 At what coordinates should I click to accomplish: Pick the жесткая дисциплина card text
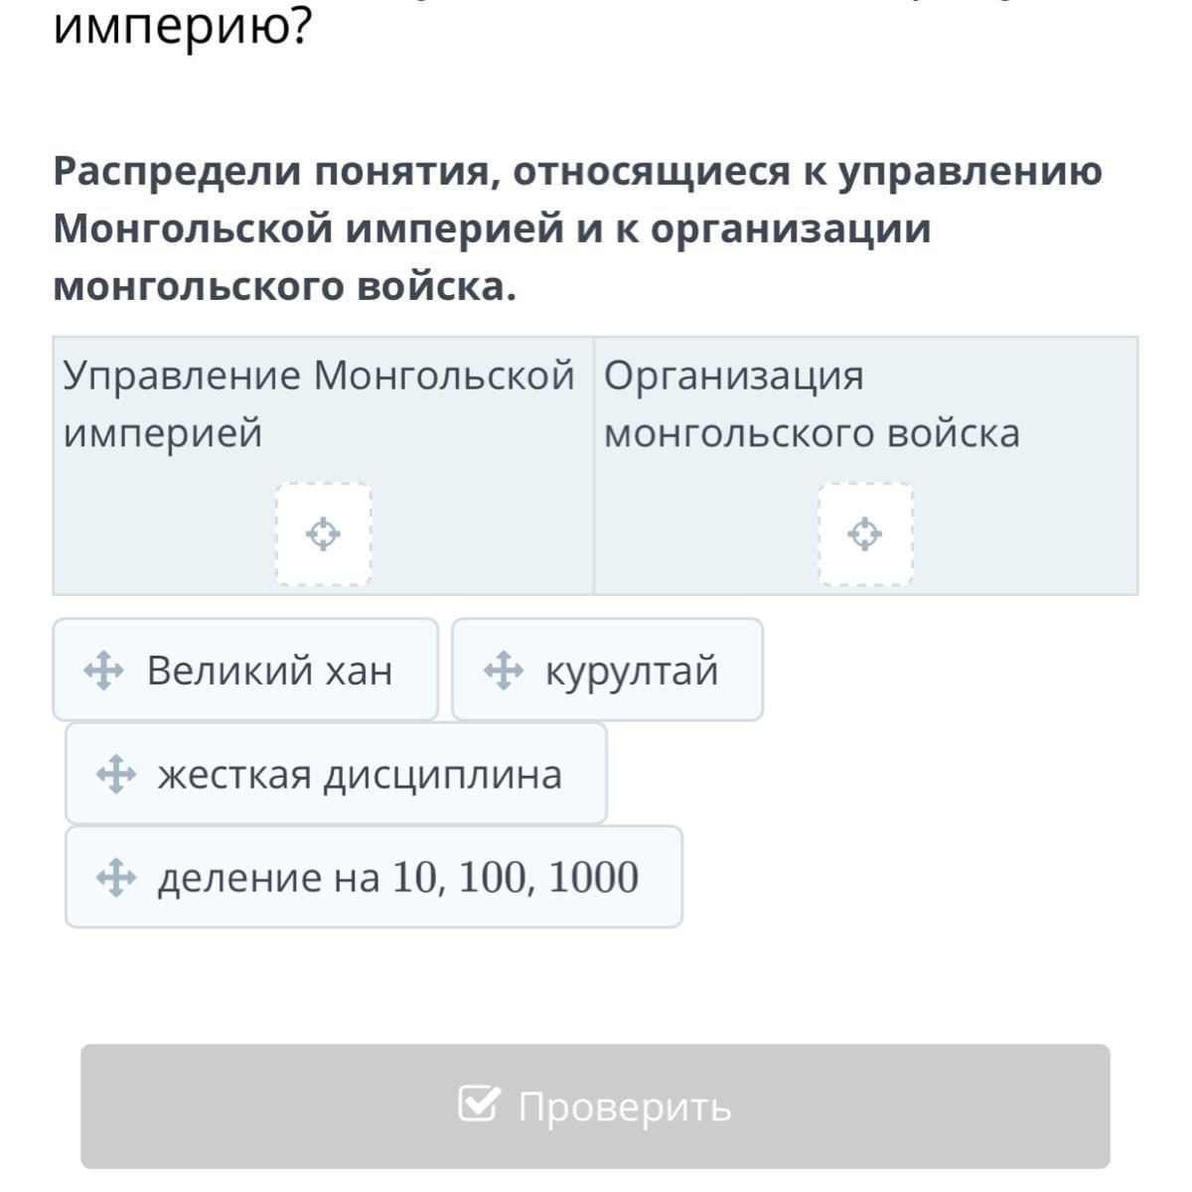[360, 774]
